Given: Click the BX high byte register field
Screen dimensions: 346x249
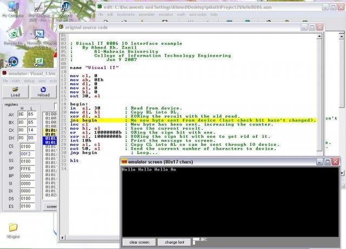Looking at the screenshot, I should point(22,122).
